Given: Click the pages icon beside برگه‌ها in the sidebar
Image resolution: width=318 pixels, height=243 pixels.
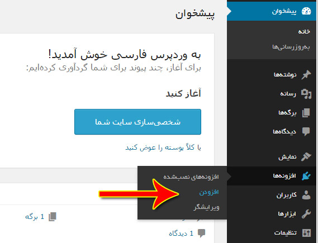Looking at the screenshot, I should tap(306, 113).
